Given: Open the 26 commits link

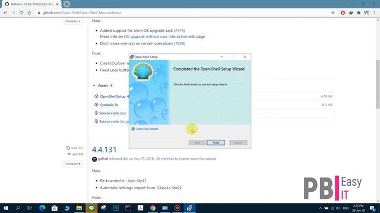Looking at the screenshot, I should (165, 159).
